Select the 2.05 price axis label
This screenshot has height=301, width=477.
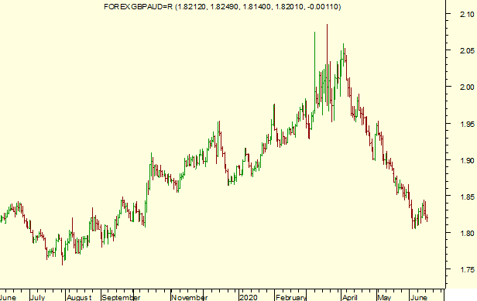pyautogui.click(x=467, y=50)
